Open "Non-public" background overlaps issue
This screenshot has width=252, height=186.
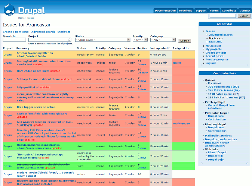point(40,156)
